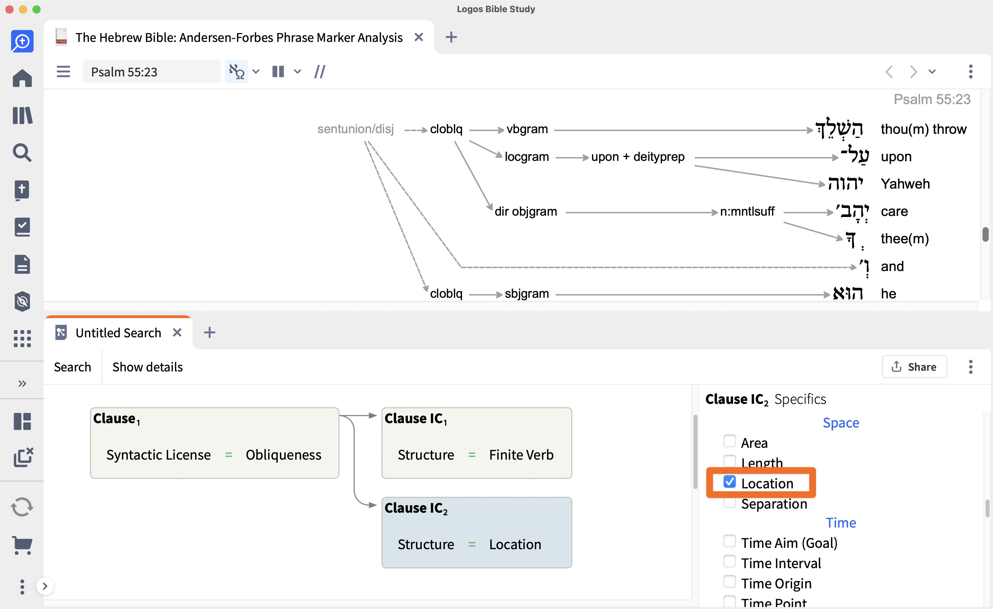
Task: Click the Sync refresh icon
Action: 22,507
